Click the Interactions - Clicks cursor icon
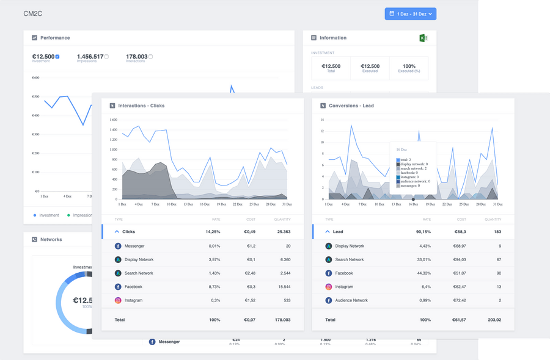The width and height of the screenshot is (550, 360). click(x=112, y=106)
